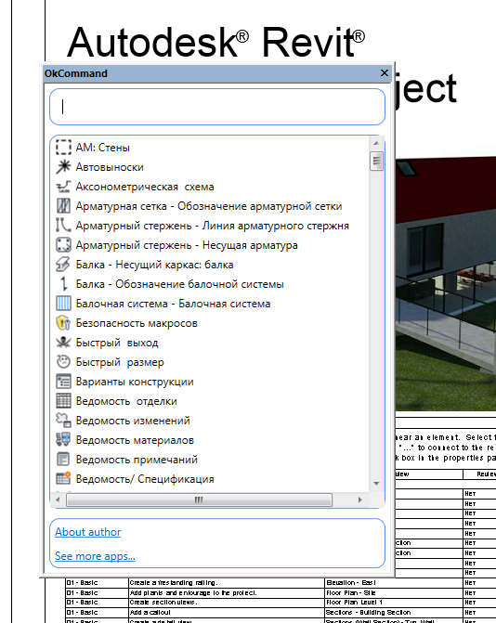Image resolution: width=496 pixels, height=623 pixels.
Task: Select the Ведомость материалов entry
Action: click(x=135, y=439)
